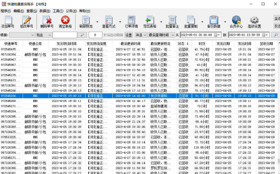
Task: Sort by the 状态 column header
Action: [183, 43]
